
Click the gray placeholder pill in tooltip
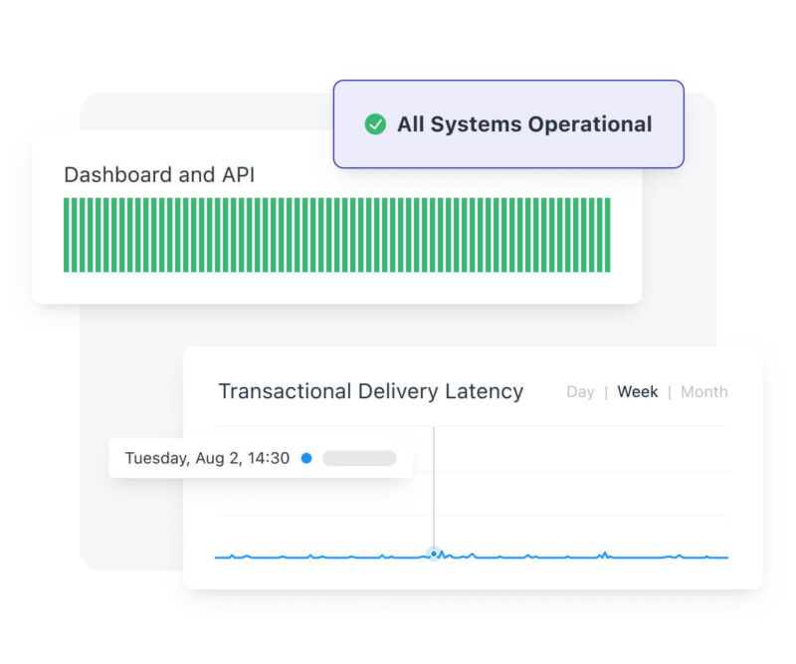(x=359, y=459)
